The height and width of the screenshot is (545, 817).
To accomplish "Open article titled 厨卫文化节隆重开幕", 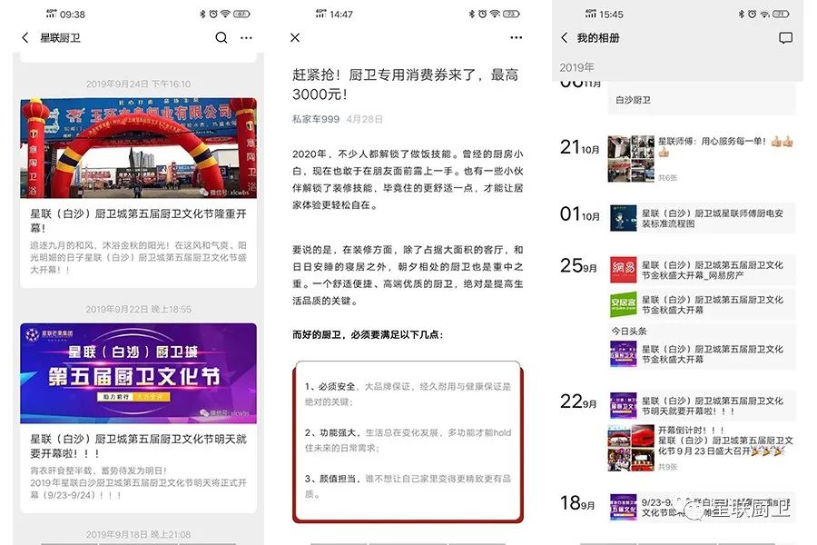I will tap(139, 221).
